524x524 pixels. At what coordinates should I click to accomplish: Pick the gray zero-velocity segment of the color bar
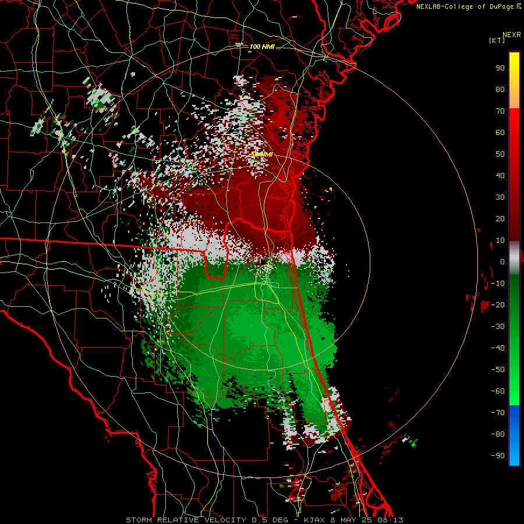514,258
